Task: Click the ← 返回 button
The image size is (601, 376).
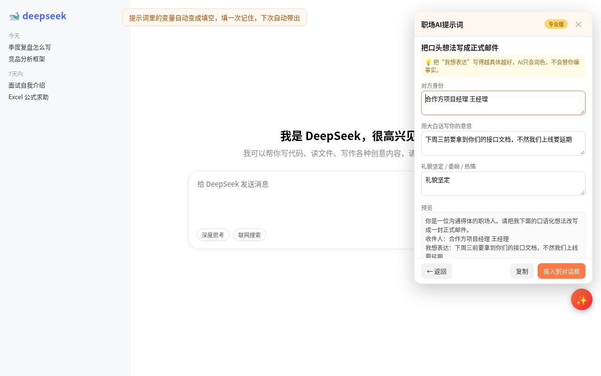Action: coord(437,271)
